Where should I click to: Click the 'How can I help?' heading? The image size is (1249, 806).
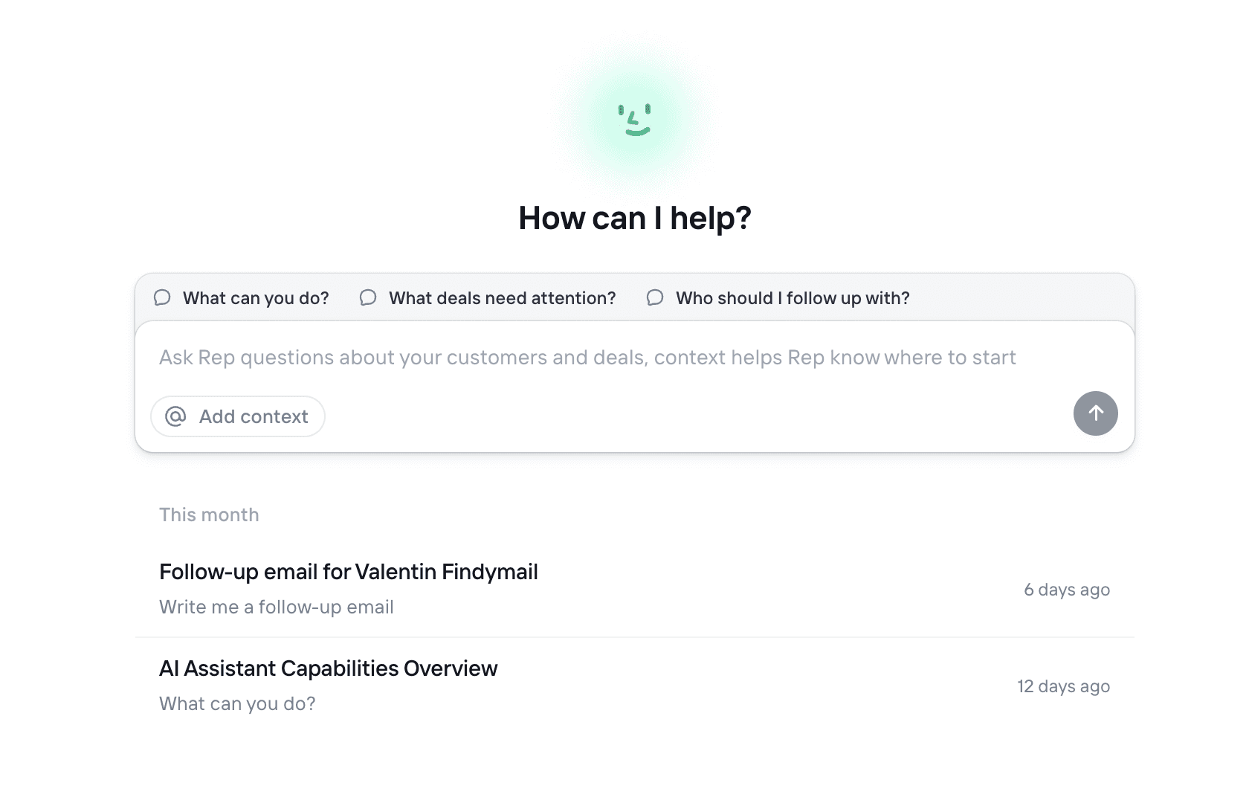pyautogui.click(x=634, y=217)
